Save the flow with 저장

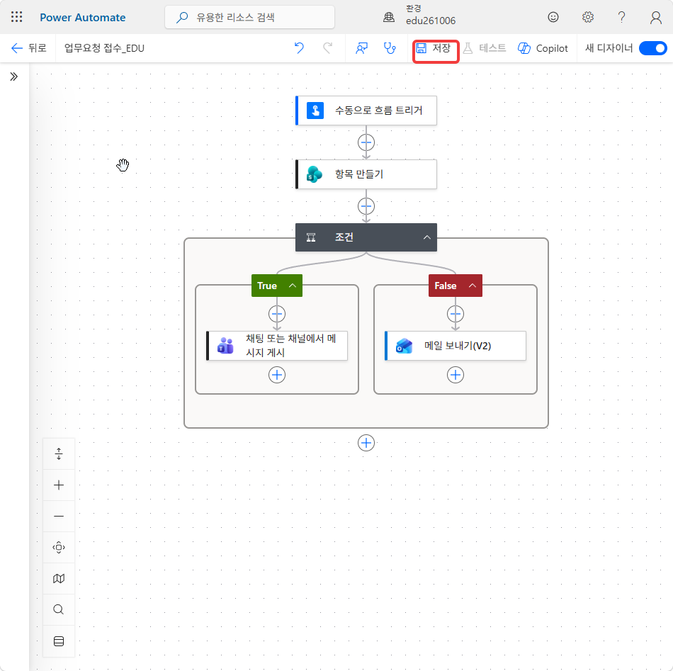pos(434,48)
